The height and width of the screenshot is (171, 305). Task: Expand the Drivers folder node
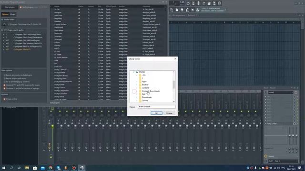tap(137, 100)
